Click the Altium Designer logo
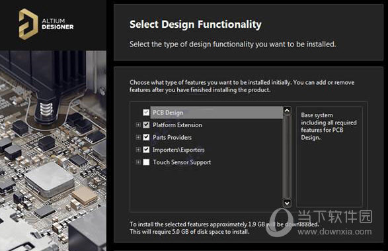The width and height of the screenshot is (388, 251). pyautogui.click(x=46, y=24)
